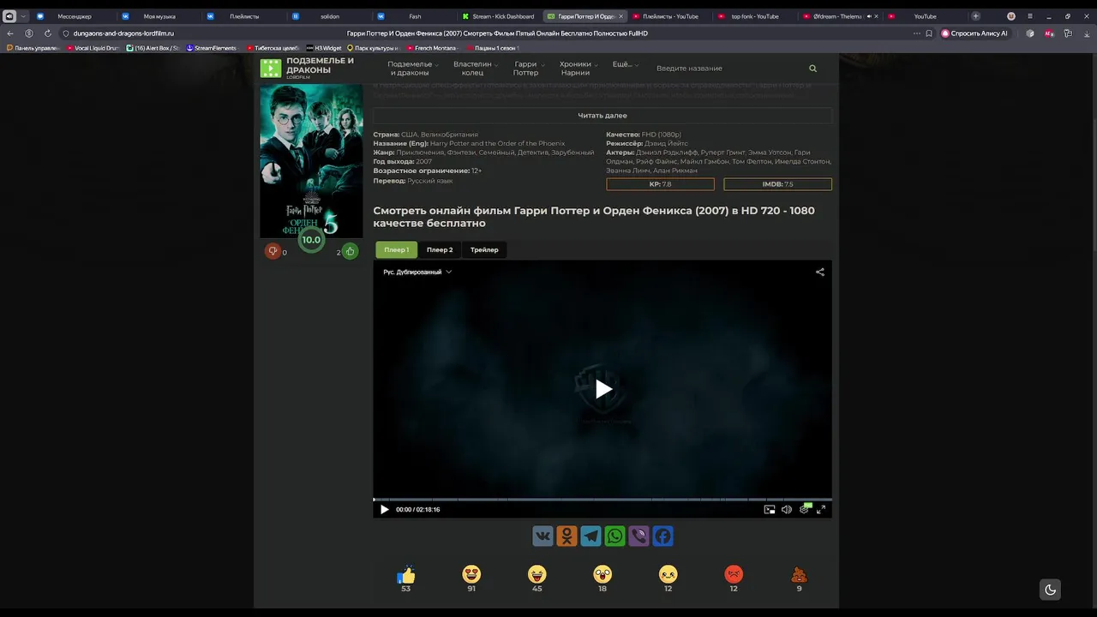Switch to the Плеер 2 tab
Image resolution: width=1097 pixels, height=617 pixels.
pos(440,249)
